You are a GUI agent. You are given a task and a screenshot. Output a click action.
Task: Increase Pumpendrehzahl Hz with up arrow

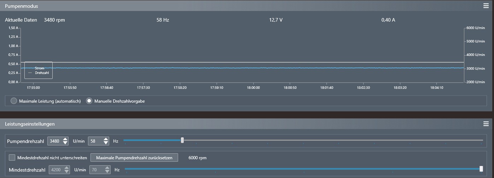pyautogui.click(x=106, y=139)
